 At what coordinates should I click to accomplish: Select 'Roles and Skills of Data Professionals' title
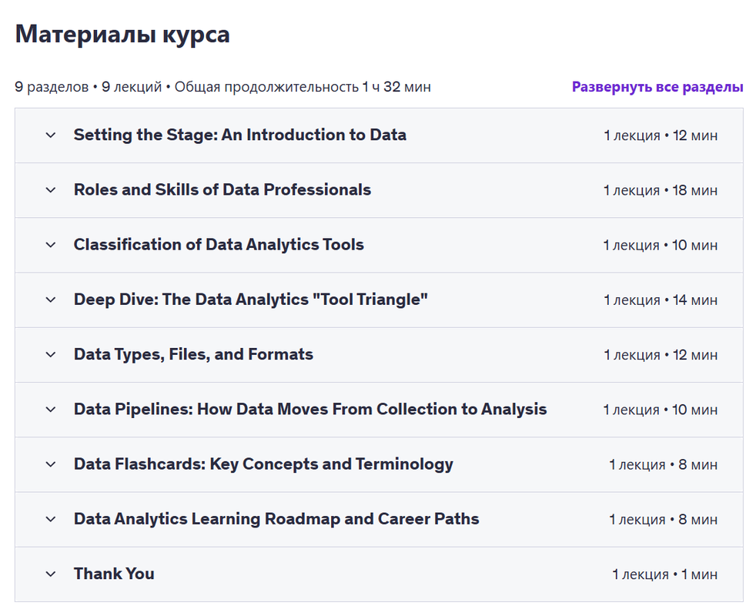(222, 189)
